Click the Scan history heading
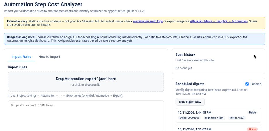Viewport: 269px width, 131px height. (185, 55)
